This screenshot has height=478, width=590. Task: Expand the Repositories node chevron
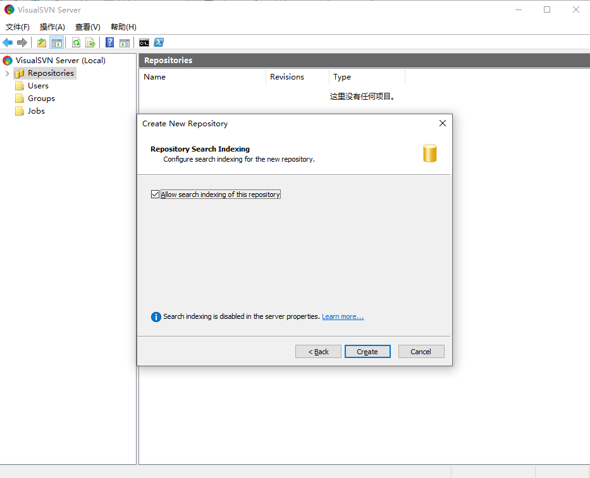pos(7,73)
